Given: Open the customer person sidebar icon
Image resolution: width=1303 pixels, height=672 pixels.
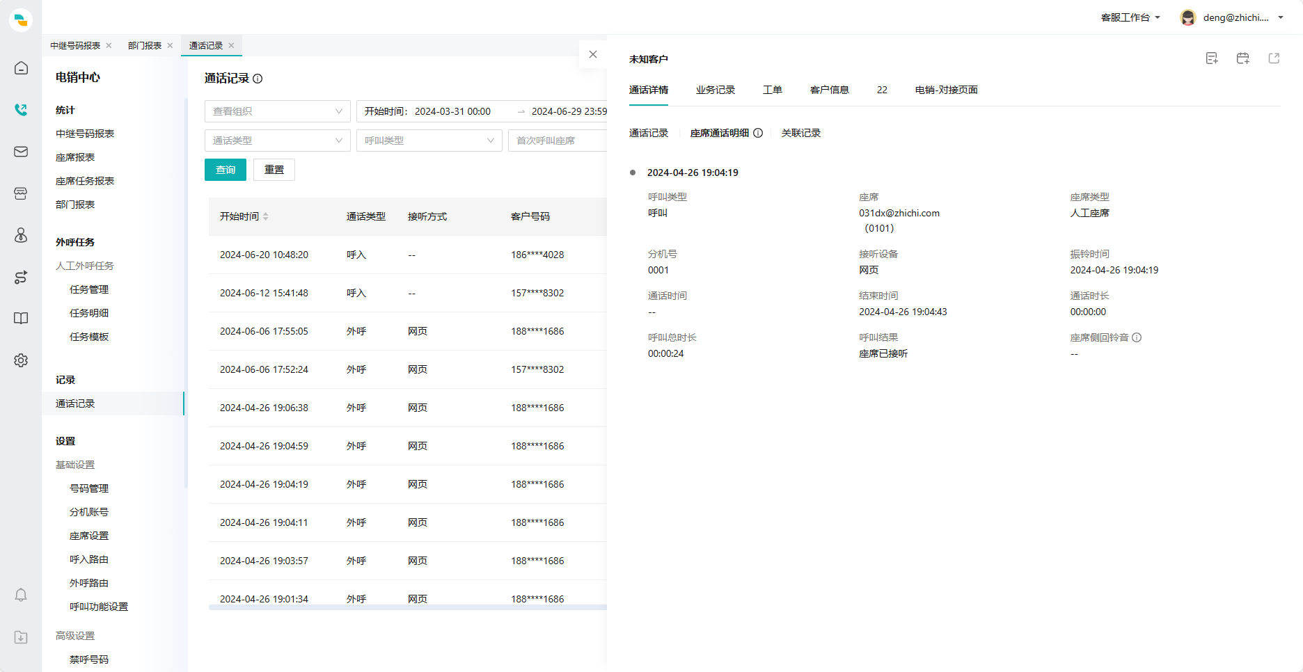Looking at the screenshot, I should pos(21,235).
